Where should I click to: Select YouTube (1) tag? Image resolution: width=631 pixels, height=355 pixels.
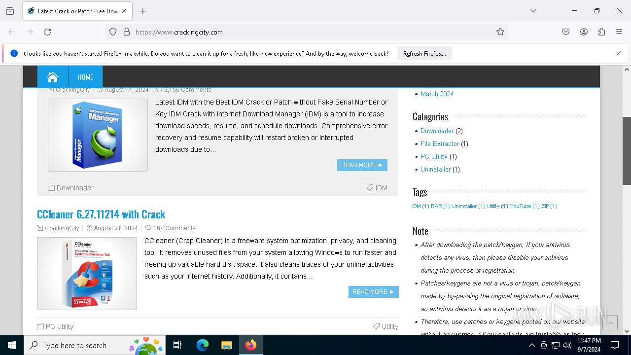[x=525, y=206]
